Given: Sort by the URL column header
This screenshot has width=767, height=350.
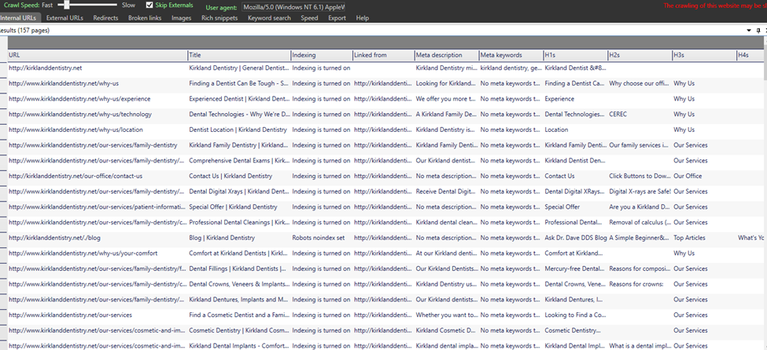Looking at the screenshot, I should pyautogui.click(x=98, y=55).
